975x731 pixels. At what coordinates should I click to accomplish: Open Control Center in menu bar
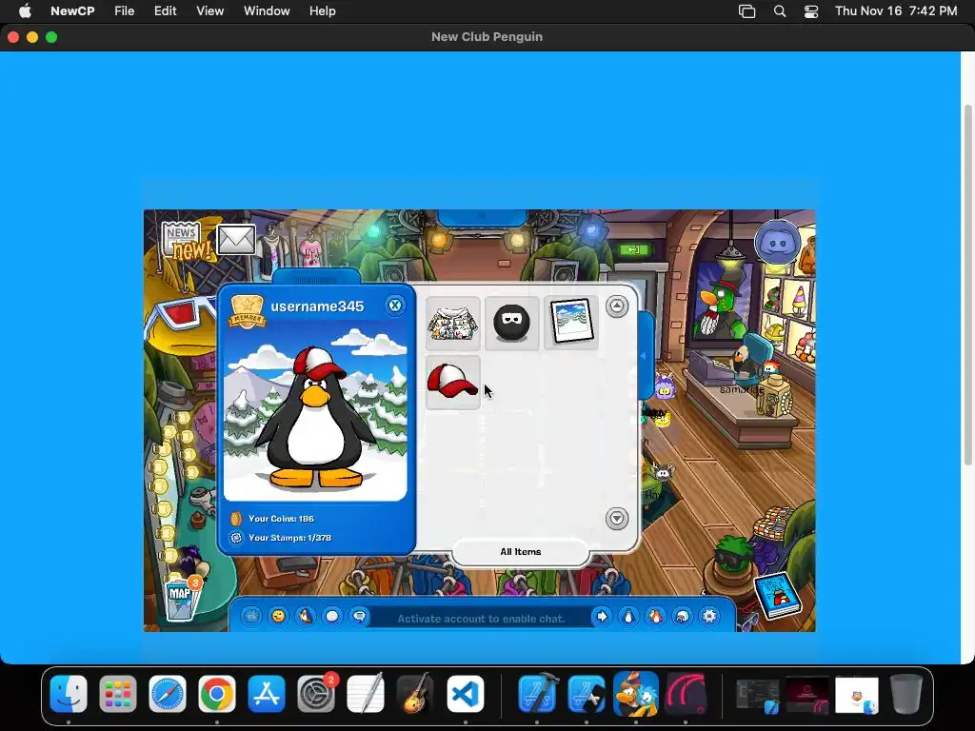[811, 11]
